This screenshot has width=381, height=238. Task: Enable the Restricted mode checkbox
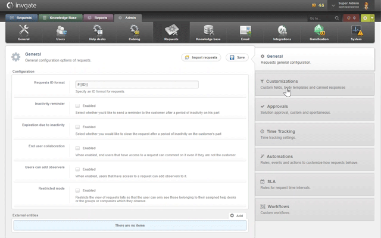pos(77,190)
